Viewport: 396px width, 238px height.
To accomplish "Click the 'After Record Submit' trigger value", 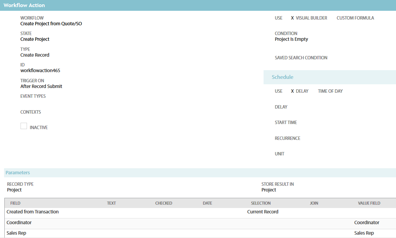I will click(x=41, y=86).
